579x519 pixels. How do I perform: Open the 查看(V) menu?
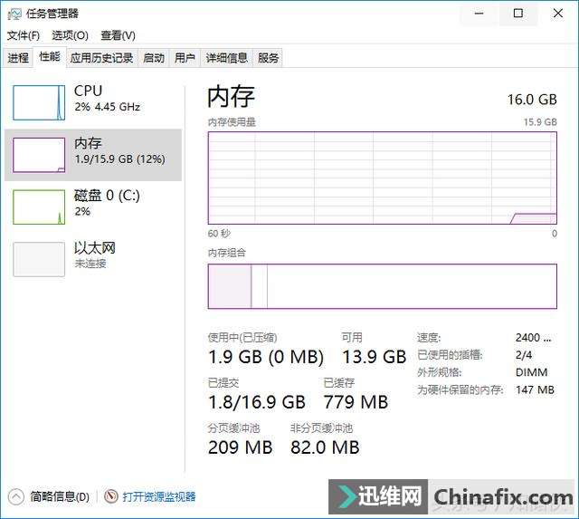119,35
